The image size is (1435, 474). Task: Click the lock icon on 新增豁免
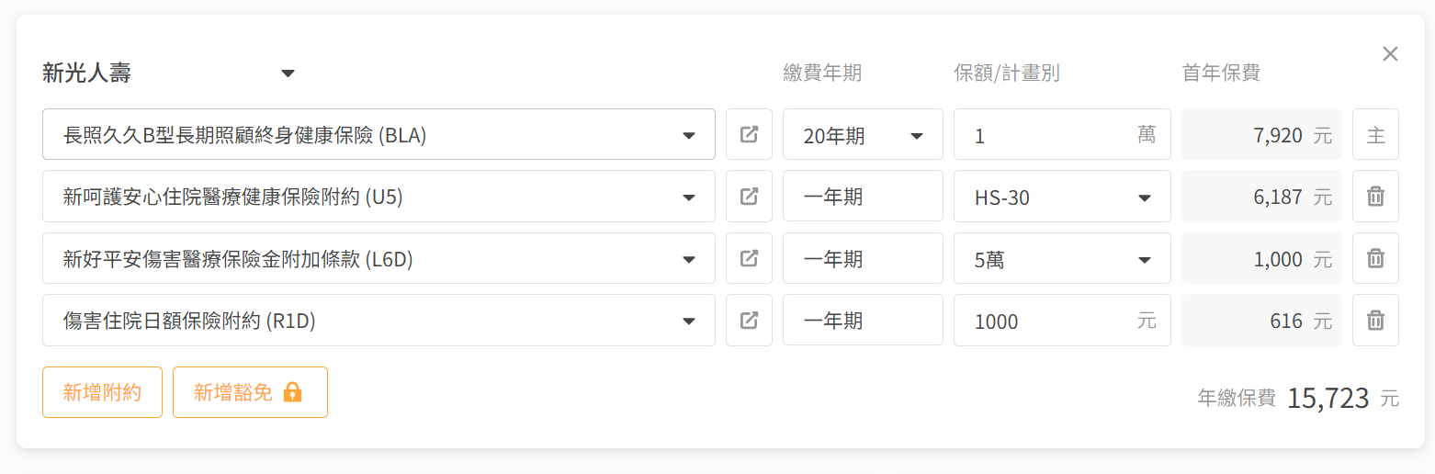(x=292, y=393)
